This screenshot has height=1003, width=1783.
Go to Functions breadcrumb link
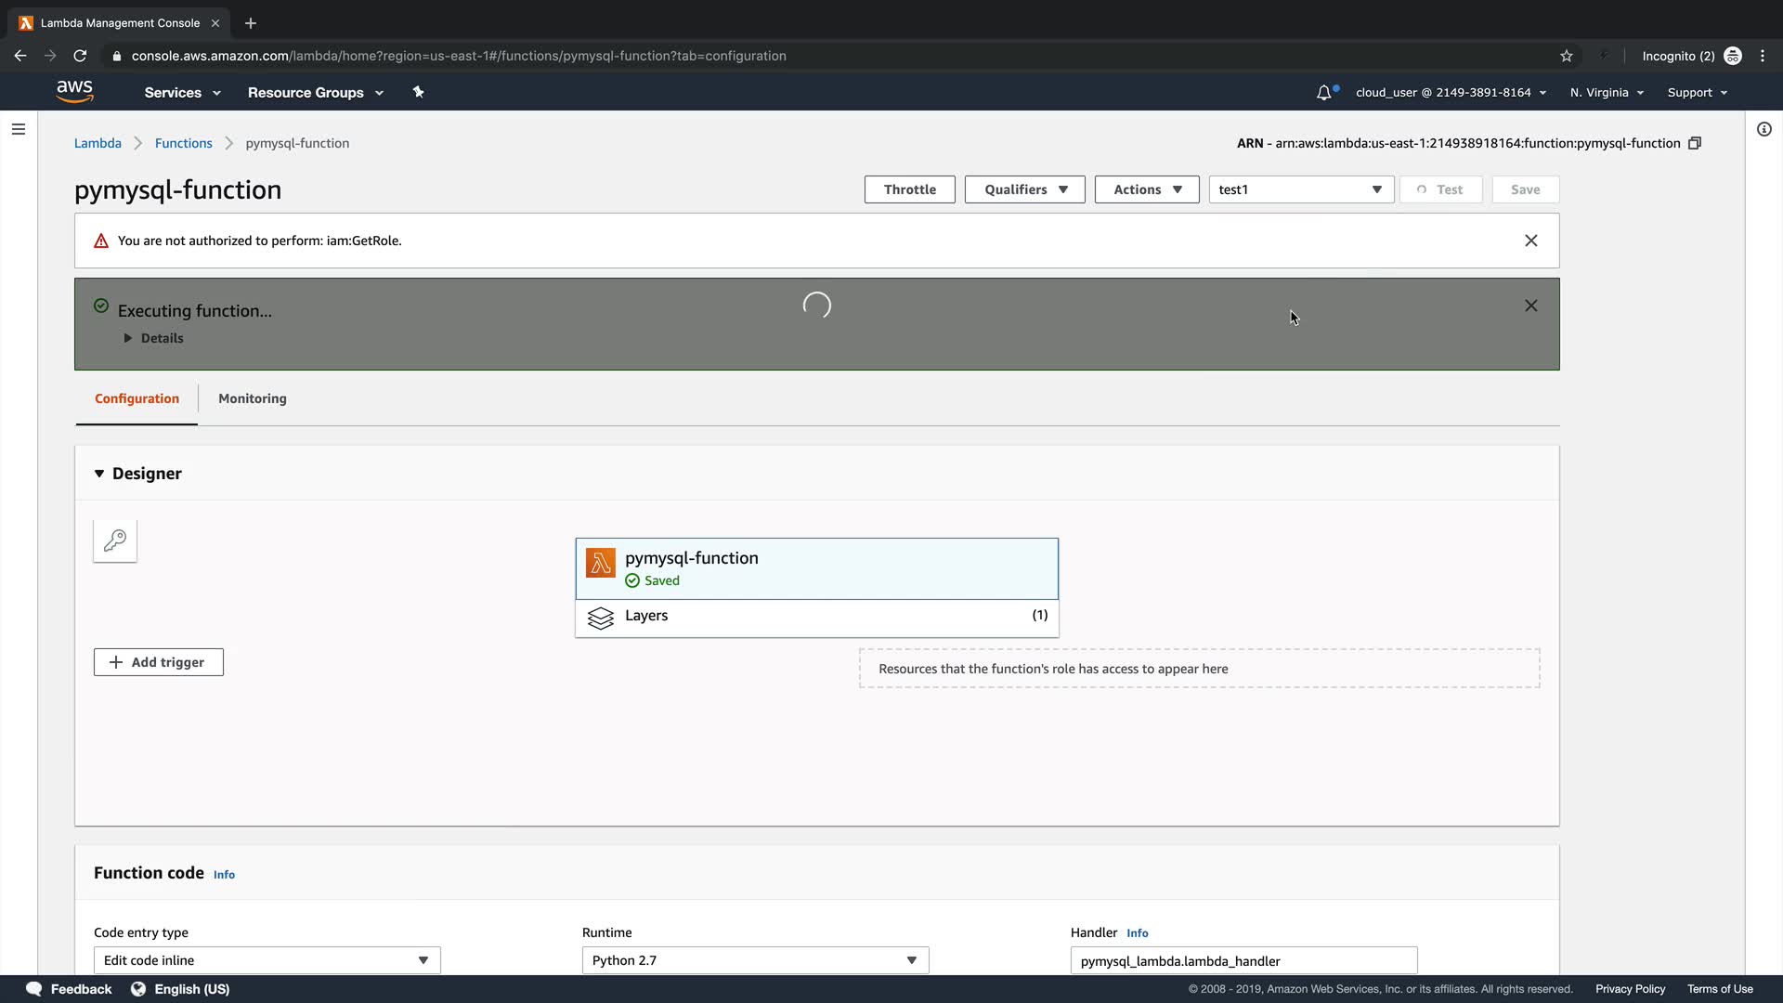click(x=183, y=143)
